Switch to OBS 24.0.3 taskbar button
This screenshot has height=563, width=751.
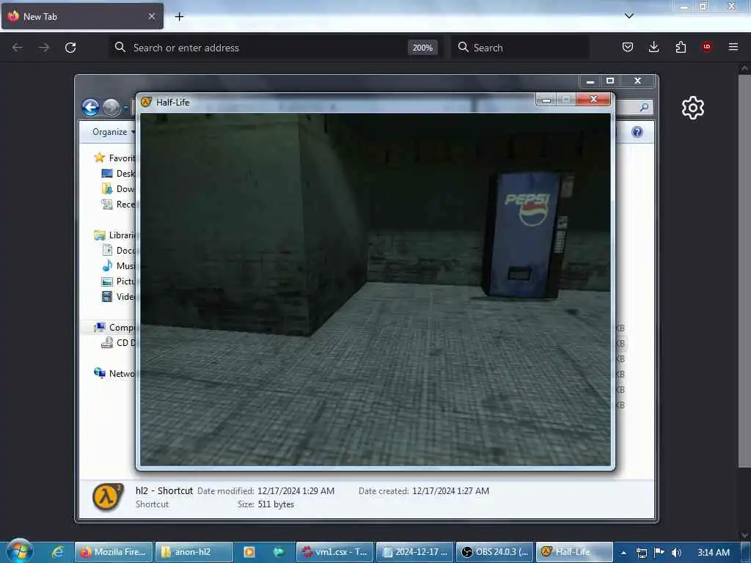pos(495,552)
